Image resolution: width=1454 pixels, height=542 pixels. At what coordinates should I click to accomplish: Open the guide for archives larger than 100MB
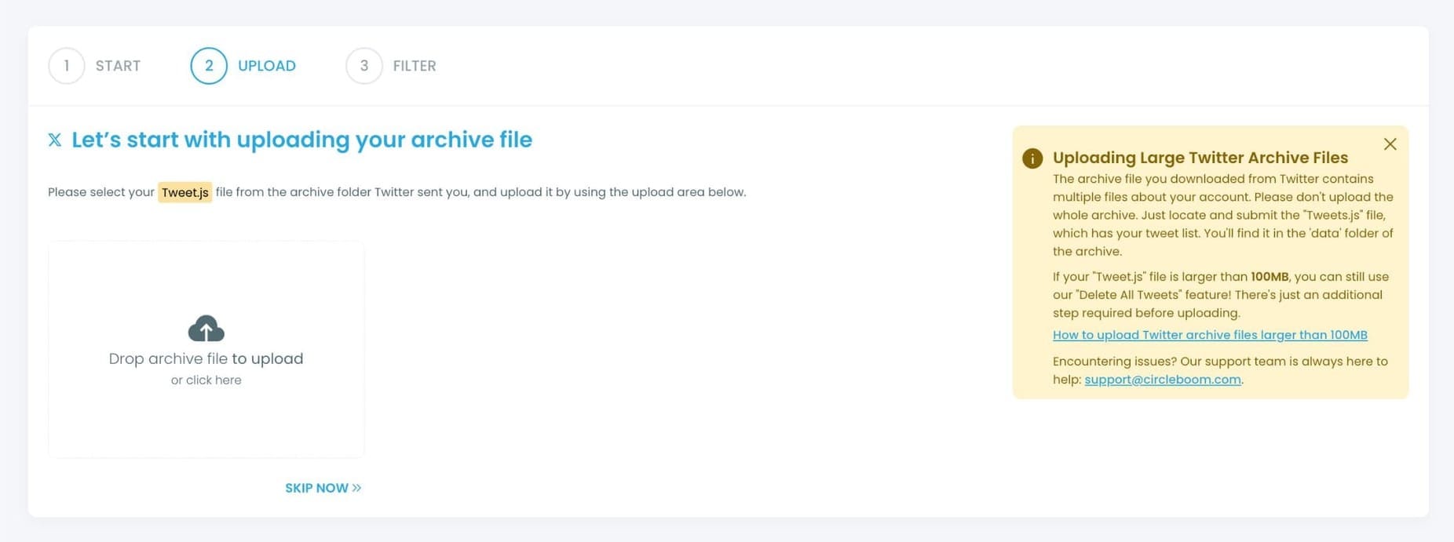(x=1210, y=335)
